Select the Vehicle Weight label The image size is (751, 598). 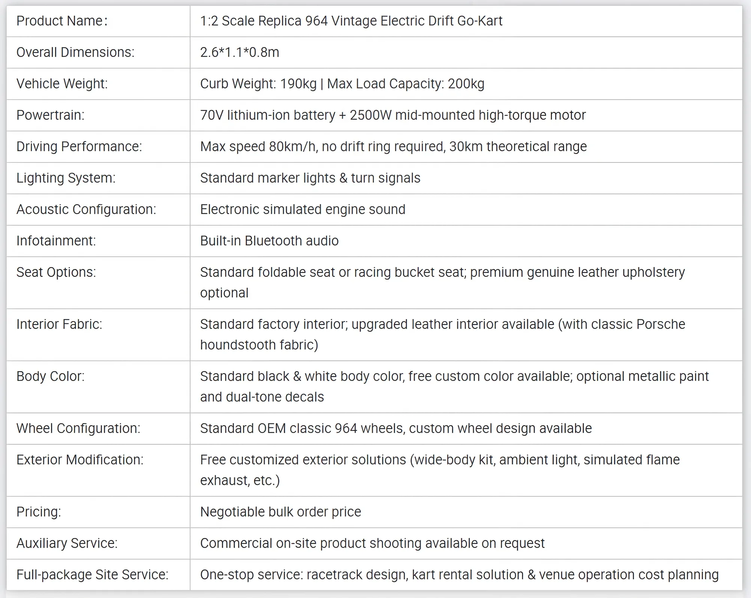[x=62, y=84]
